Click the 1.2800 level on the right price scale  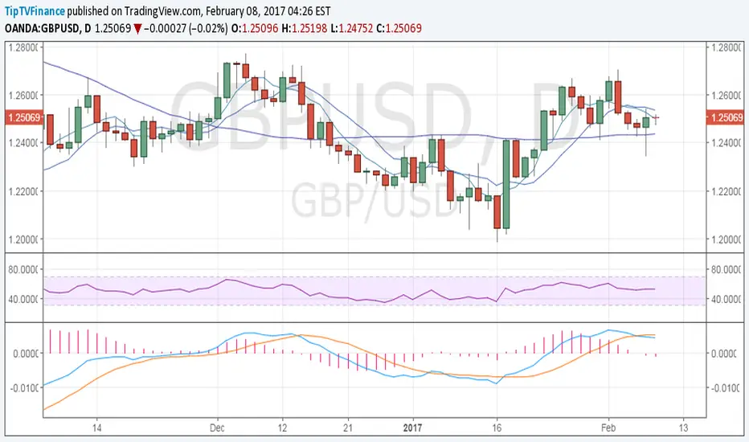726,47
